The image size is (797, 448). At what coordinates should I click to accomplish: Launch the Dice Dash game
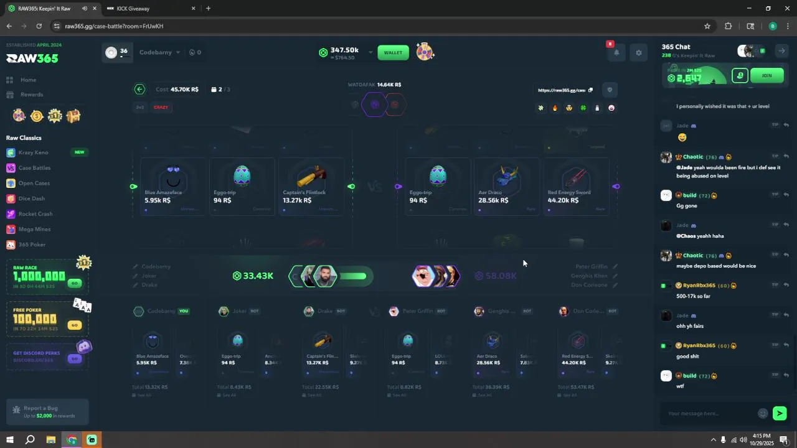[31, 198]
